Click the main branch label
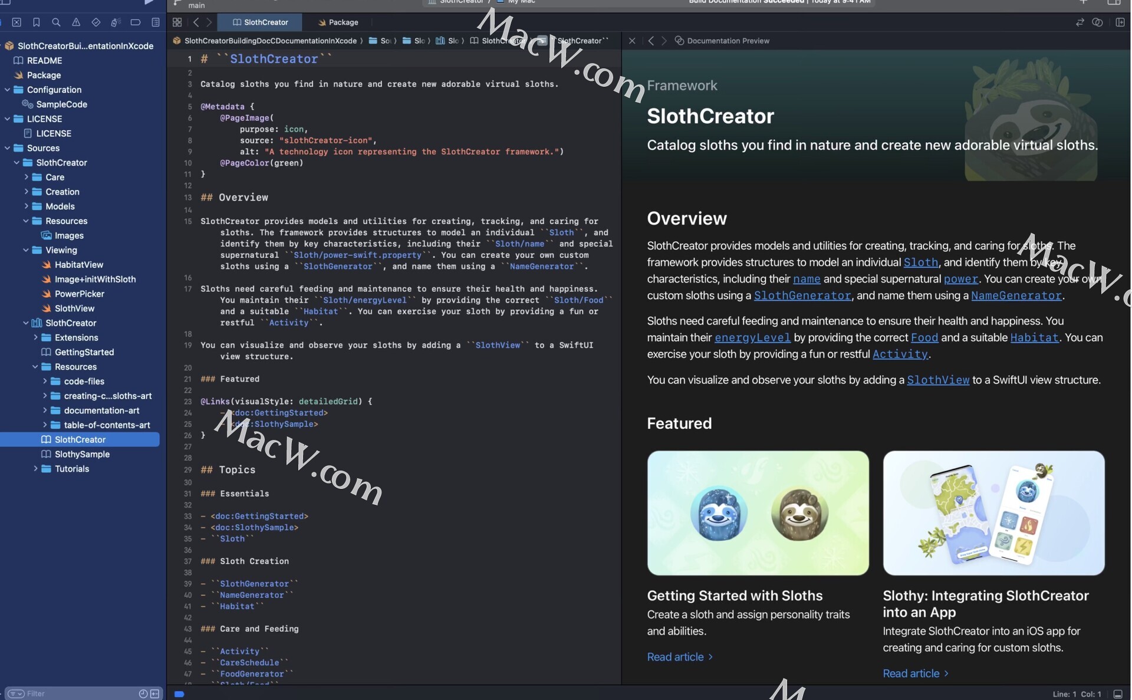The image size is (1132, 700). tap(196, 5)
